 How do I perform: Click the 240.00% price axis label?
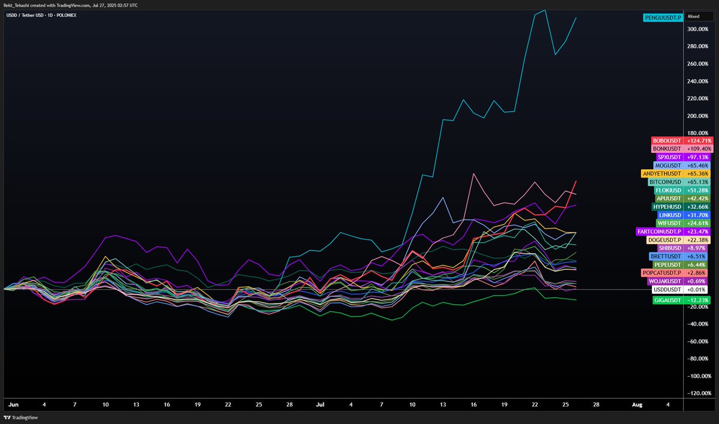[x=698, y=81]
